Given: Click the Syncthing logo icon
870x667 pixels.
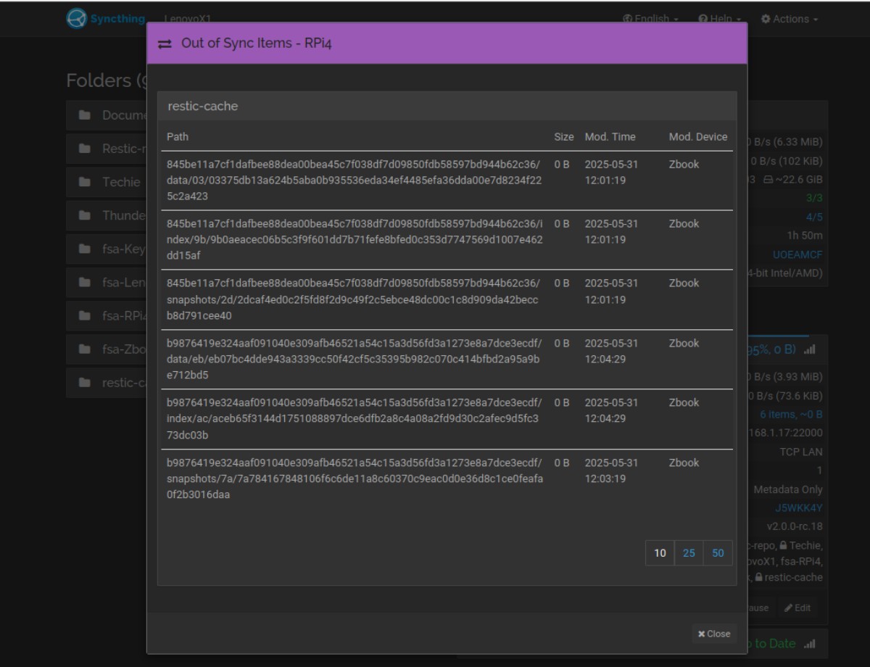Looking at the screenshot, I should pos(76,19).
